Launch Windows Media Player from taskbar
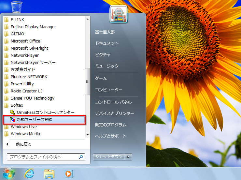The width and height of the screenshot is (241, 180). pyautogui.click(x=69, y=174)
